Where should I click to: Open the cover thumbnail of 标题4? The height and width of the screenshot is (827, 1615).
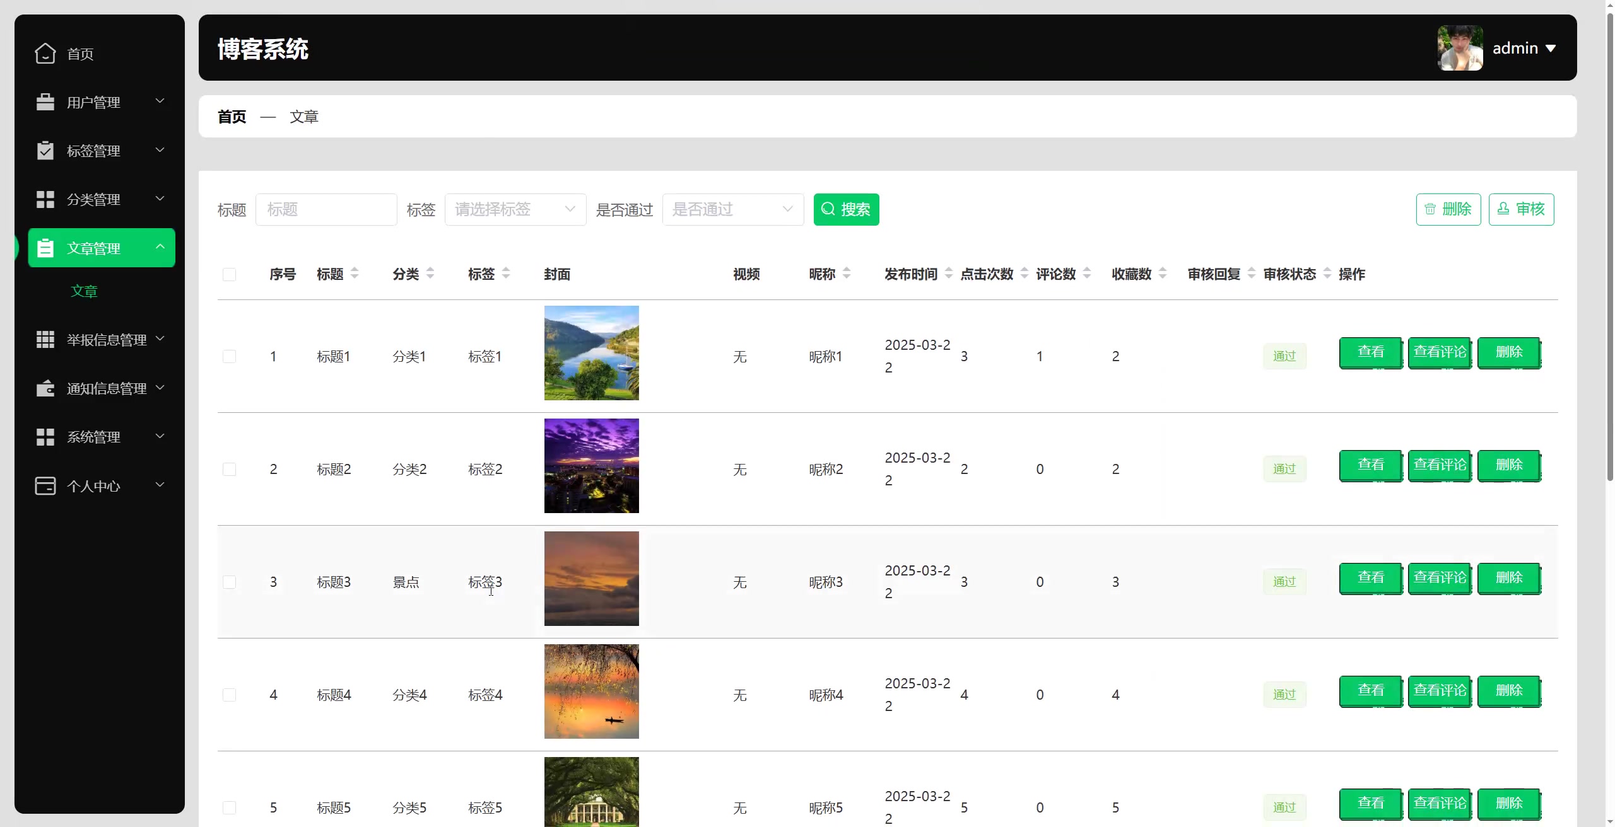(591, 691)
